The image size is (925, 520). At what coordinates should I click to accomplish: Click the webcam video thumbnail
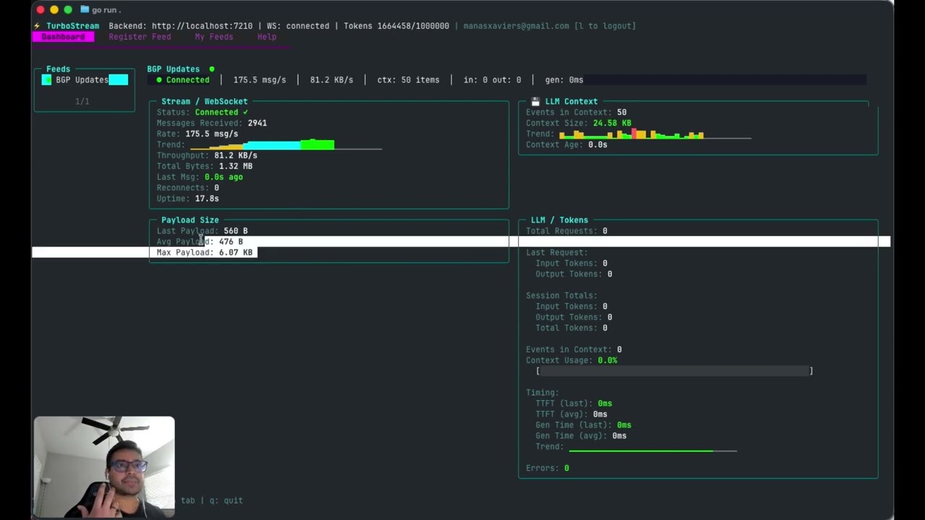coord(104,467)
